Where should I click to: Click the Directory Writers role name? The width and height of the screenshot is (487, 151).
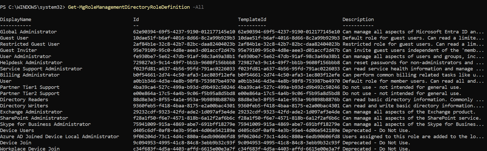pyautogui.click(x=24, y=106)
